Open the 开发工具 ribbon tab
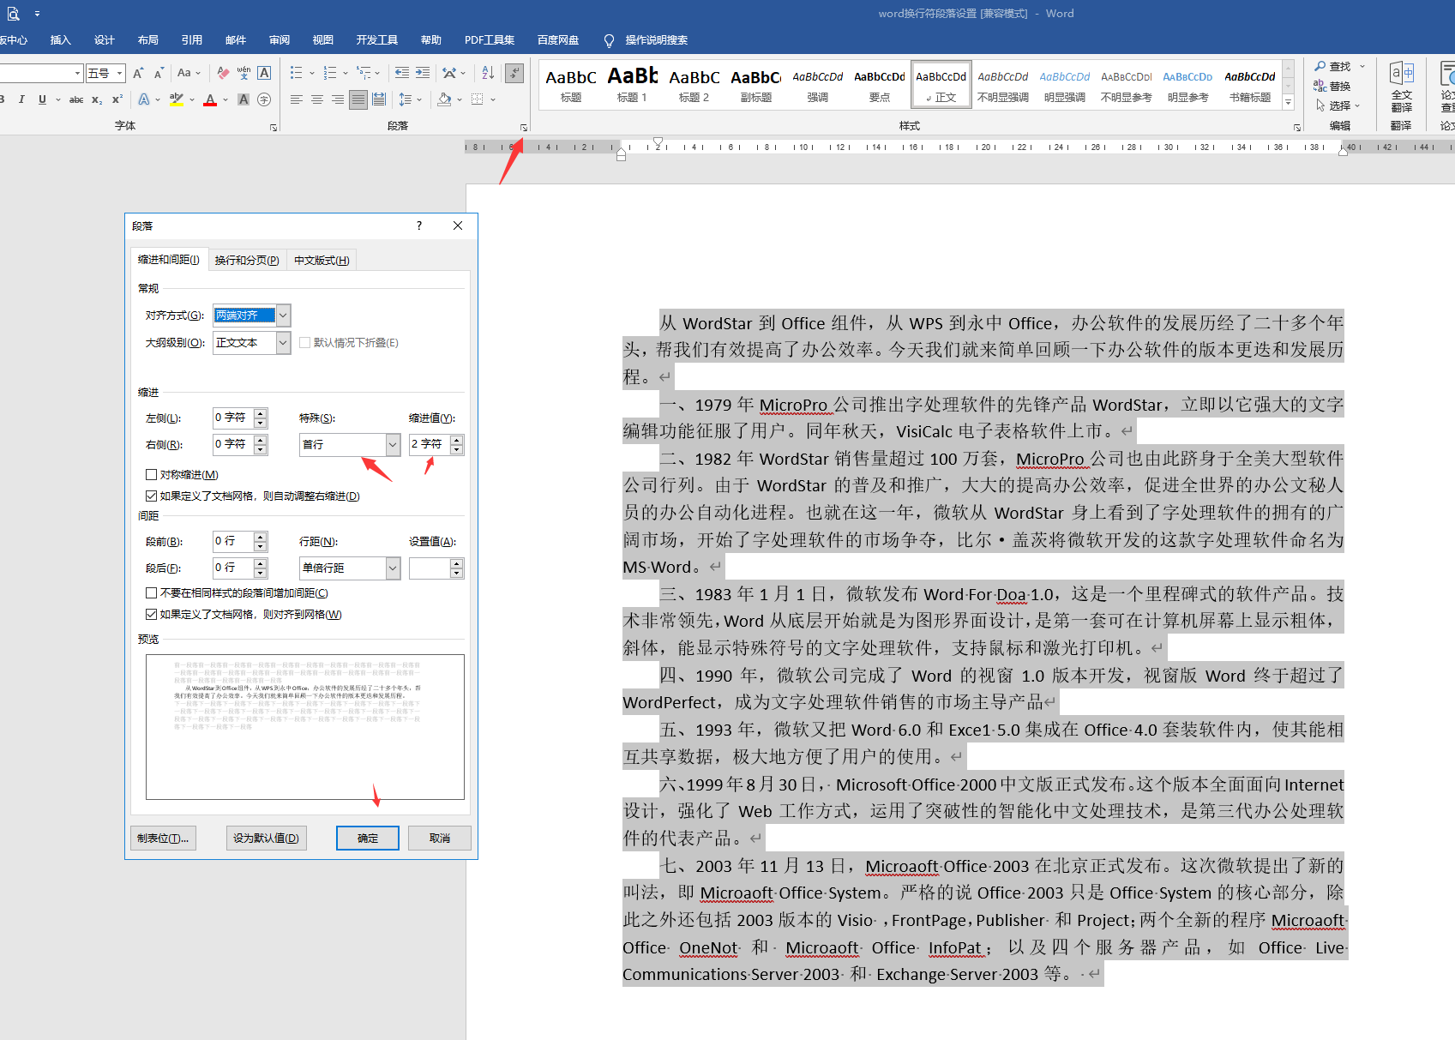Screen dimensions: 1455x1040 coord(377,39)
